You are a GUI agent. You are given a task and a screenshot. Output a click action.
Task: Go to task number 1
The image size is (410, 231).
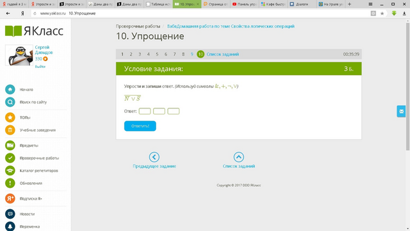122,54
